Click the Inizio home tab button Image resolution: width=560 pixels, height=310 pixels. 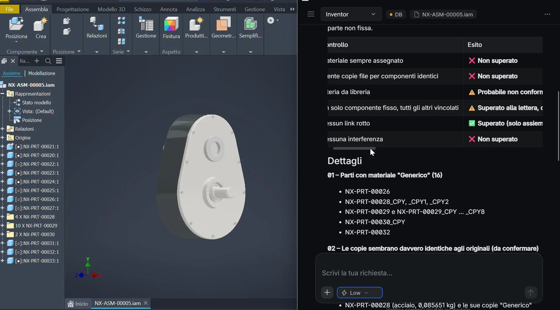[x=78, y=304]
